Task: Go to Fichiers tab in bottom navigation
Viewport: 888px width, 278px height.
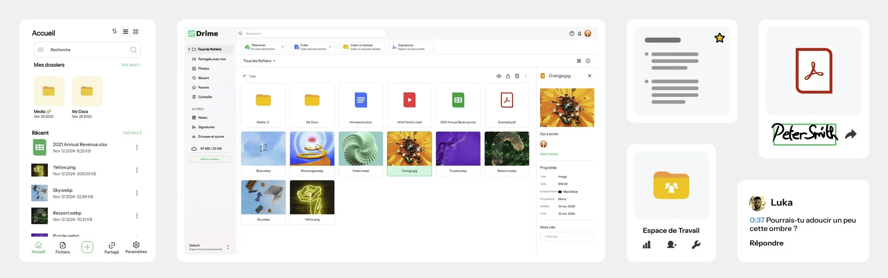Action: [63, 248]
